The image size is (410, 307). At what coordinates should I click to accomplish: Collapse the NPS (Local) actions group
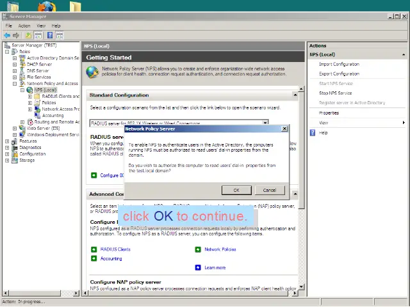(404, 54)
